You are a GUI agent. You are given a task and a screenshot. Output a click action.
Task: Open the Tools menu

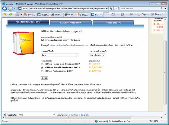(157, 14)
